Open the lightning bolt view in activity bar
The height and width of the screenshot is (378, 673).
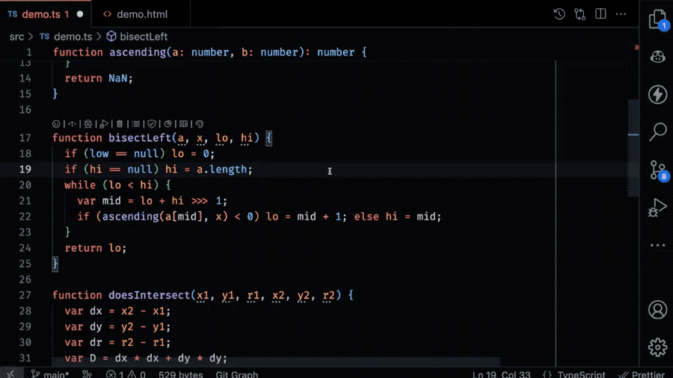657,94
